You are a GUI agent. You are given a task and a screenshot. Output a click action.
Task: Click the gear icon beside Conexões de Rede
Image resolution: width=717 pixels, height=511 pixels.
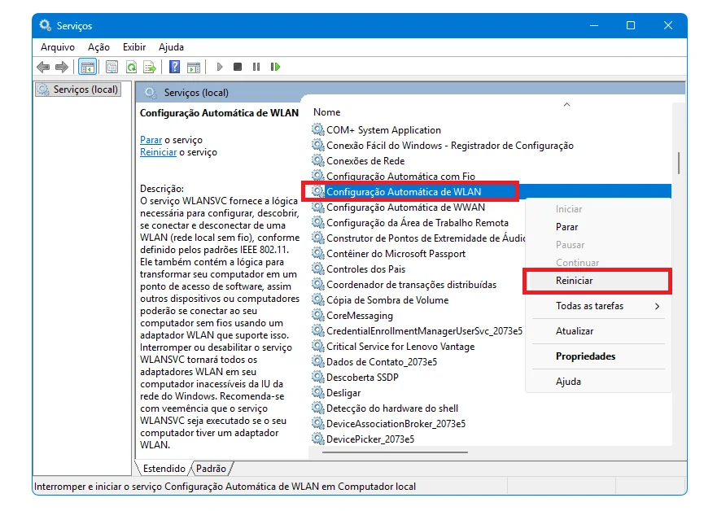[x=317, y=160]
